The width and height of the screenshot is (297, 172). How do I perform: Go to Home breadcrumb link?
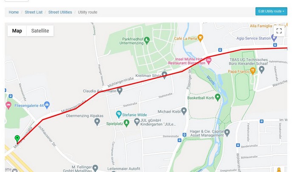(x=14, y=12)
